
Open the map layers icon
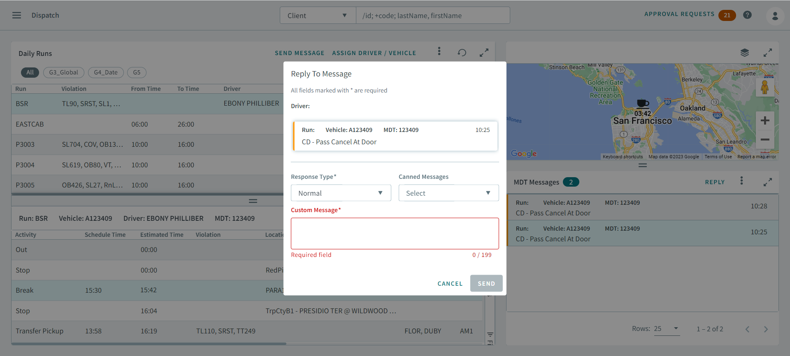744,53
